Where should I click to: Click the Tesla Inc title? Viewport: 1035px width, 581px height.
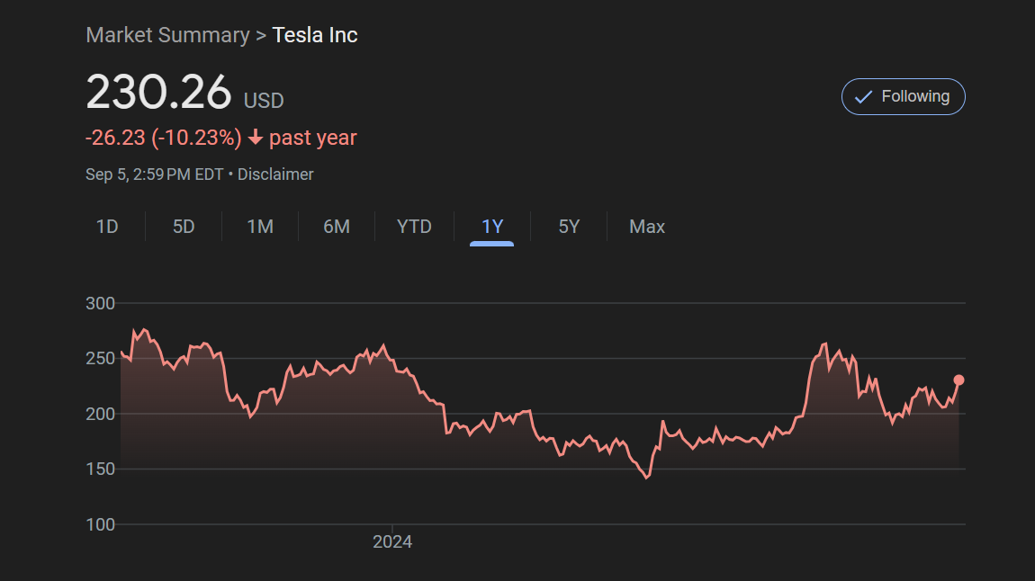315,35
